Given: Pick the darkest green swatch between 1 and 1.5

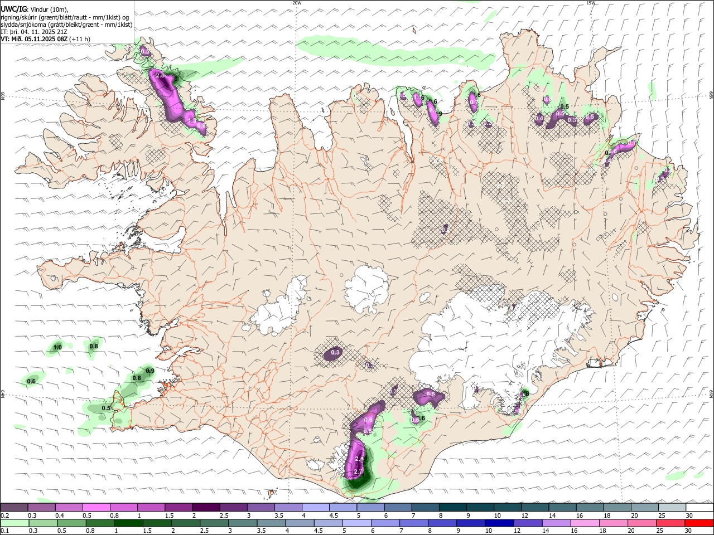Looking at the screenshot, I should [x=128, y=523].
